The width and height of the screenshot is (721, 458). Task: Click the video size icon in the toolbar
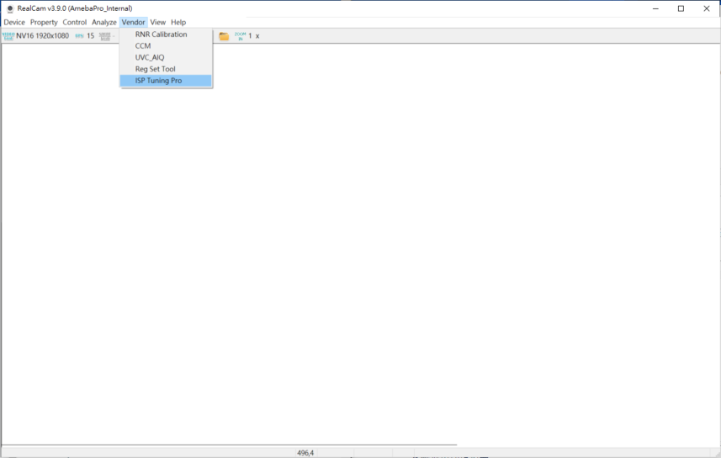(x=8, y=36)
